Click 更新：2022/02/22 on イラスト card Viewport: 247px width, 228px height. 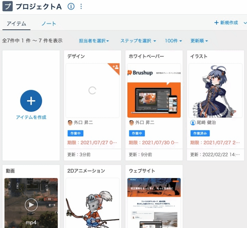coord(215,155)
